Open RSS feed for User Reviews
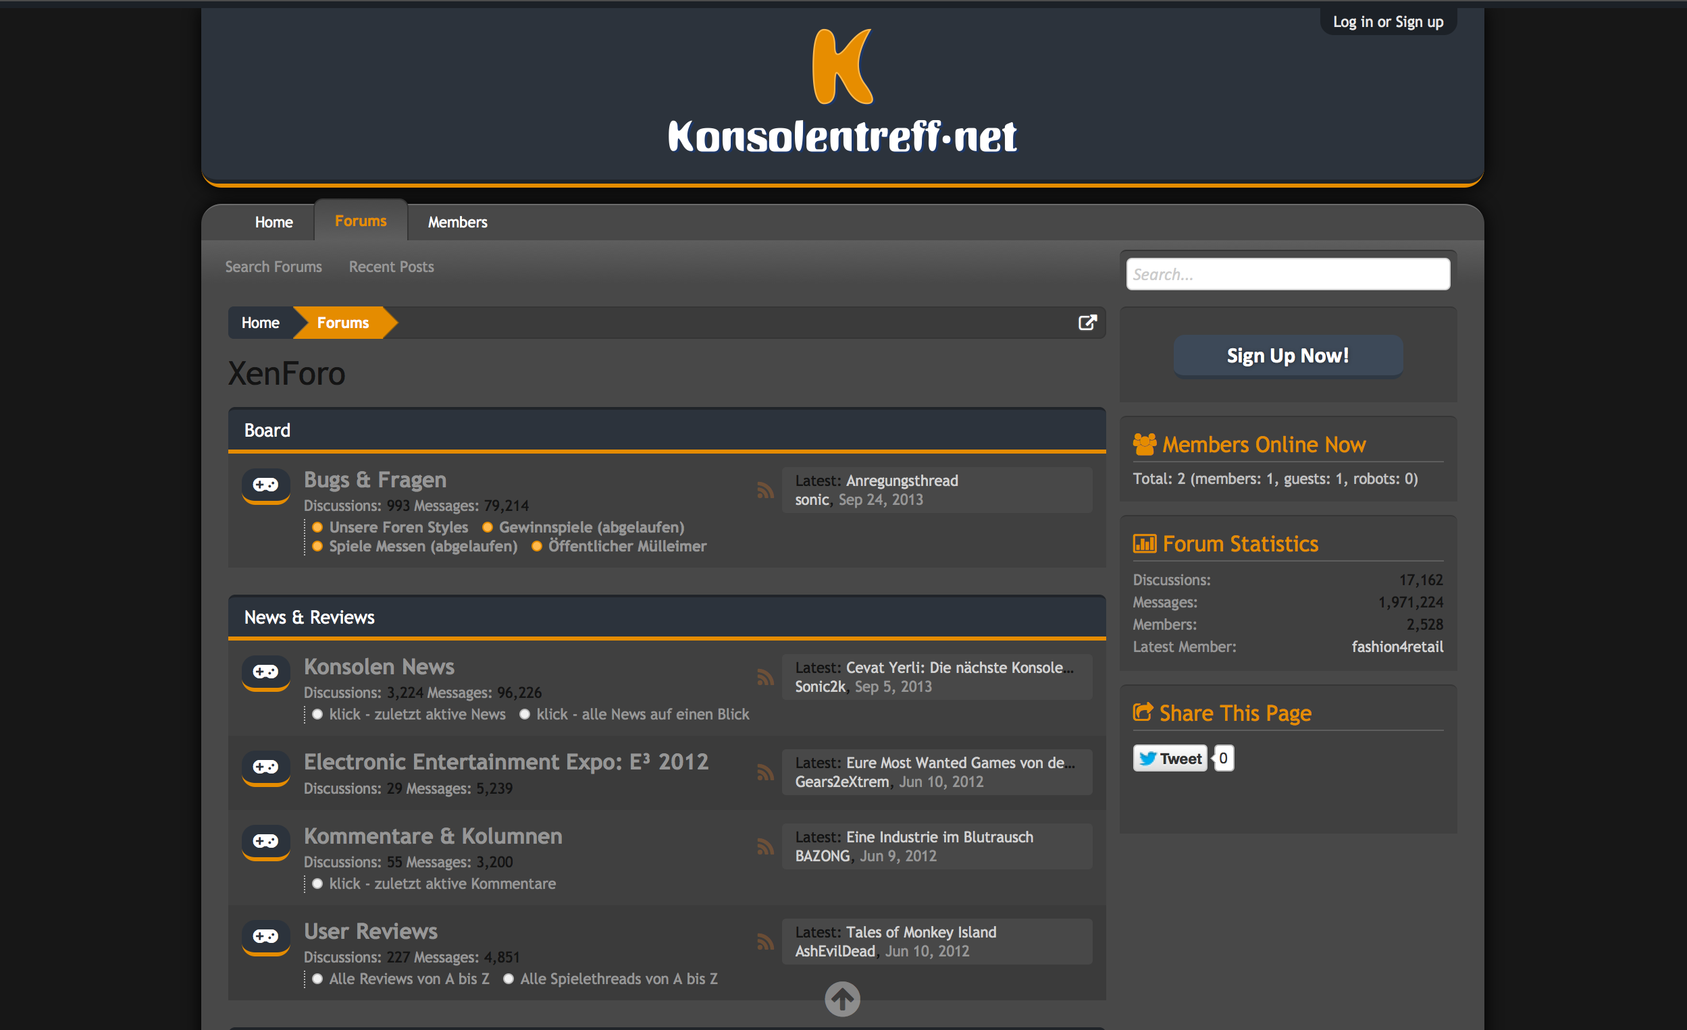Viewport: 1687px width, 1030px height. coord(765,942)
